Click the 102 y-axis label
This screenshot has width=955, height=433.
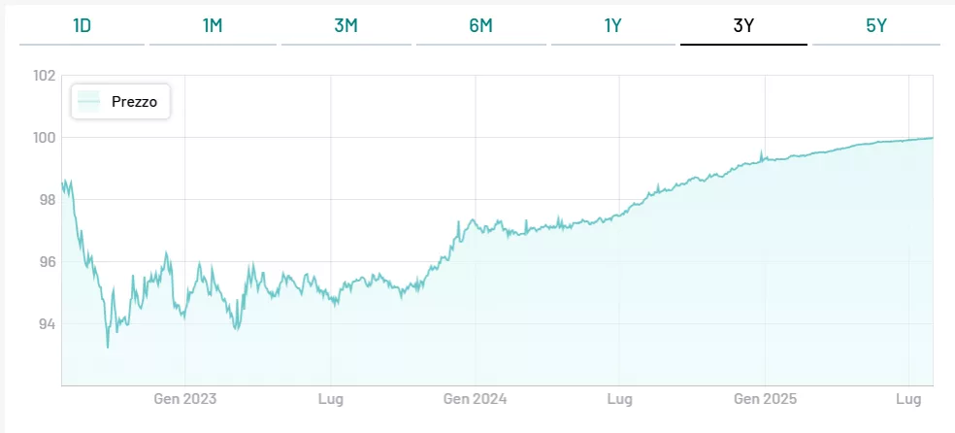46,76
